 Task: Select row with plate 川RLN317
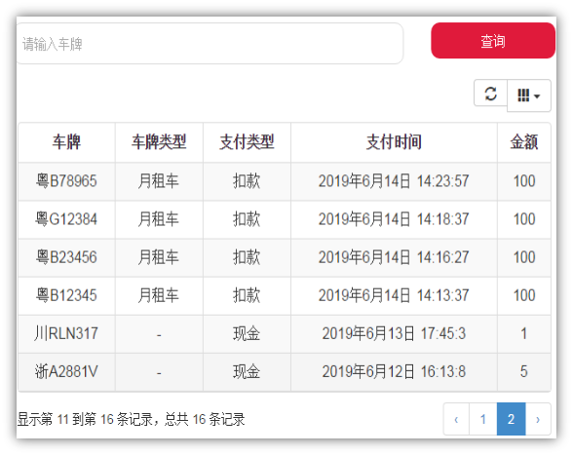[285, 333]
